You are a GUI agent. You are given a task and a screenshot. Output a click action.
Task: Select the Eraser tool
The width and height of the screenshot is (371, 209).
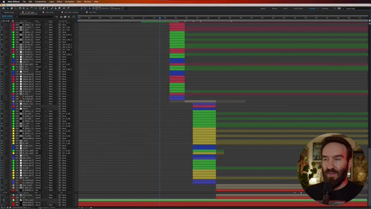point(59,8)
